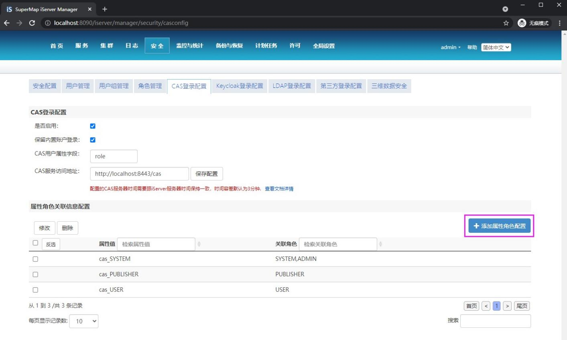Open the 集群 navigation menu

point(107,46)
